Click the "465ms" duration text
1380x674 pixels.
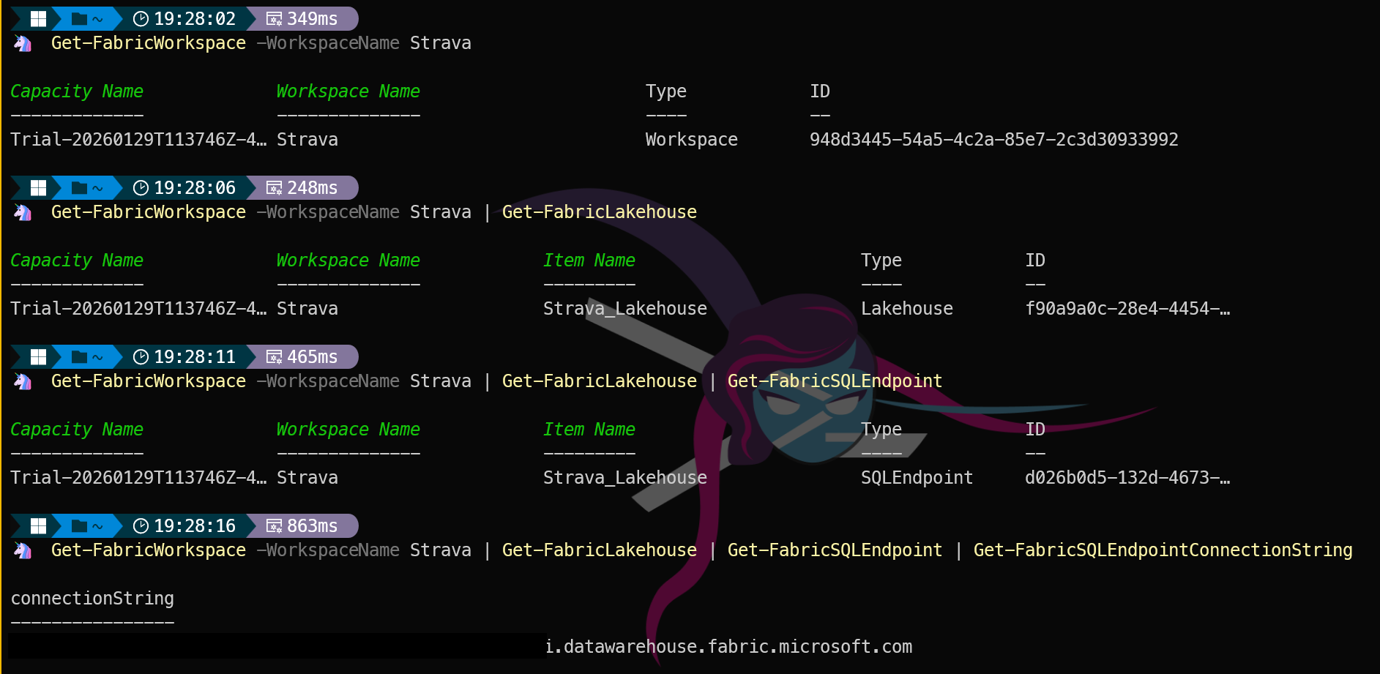313,357
